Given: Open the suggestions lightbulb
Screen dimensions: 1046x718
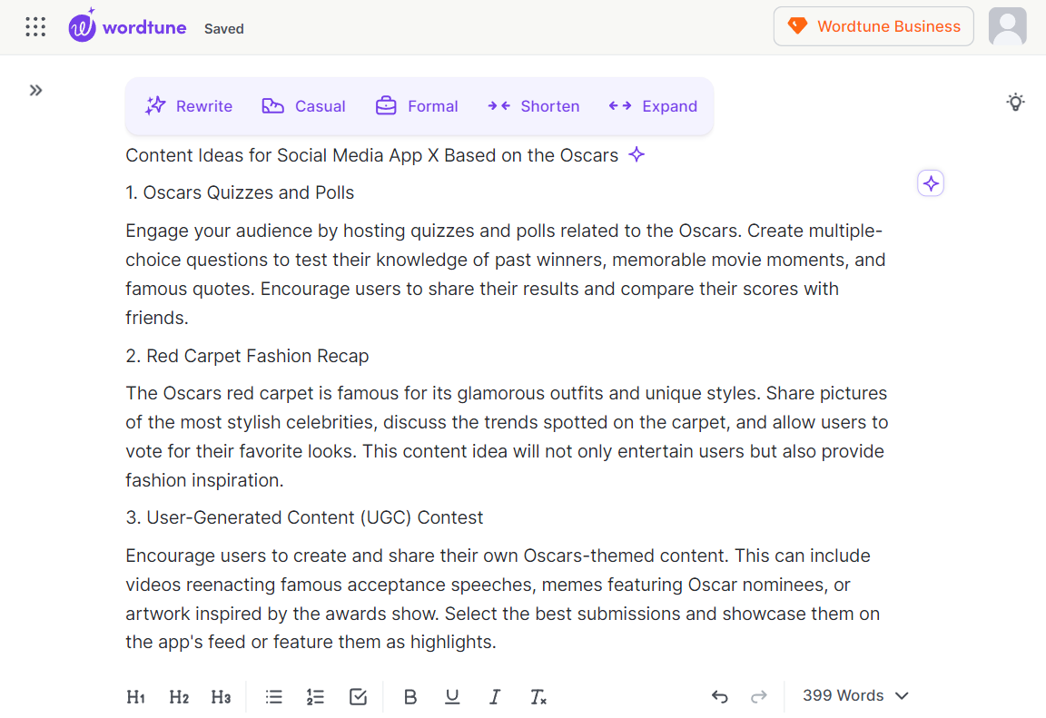Looking at the screenshot, I should click(1015, 102).
